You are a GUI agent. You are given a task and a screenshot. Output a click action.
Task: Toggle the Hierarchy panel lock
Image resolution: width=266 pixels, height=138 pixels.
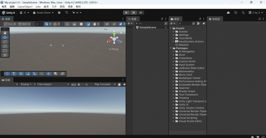click(x=162, y=19)
